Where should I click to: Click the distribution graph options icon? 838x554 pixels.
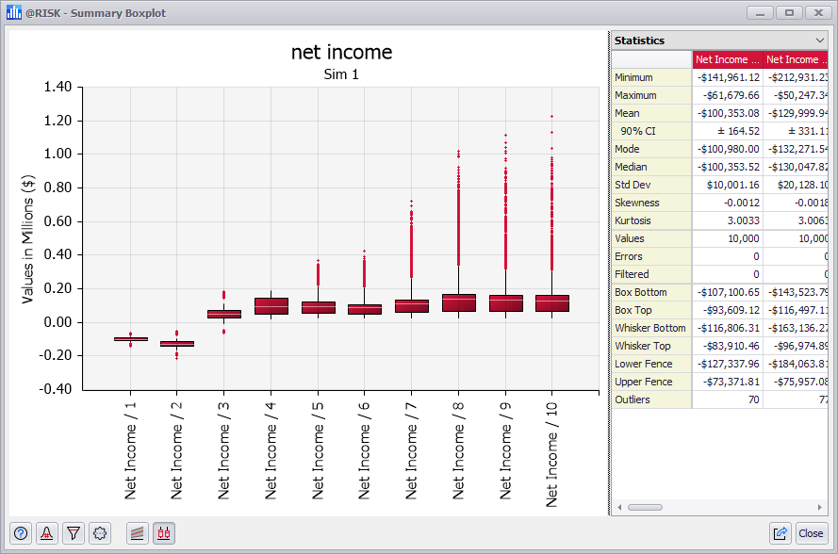pyautogui.click(x=47, y=533)
